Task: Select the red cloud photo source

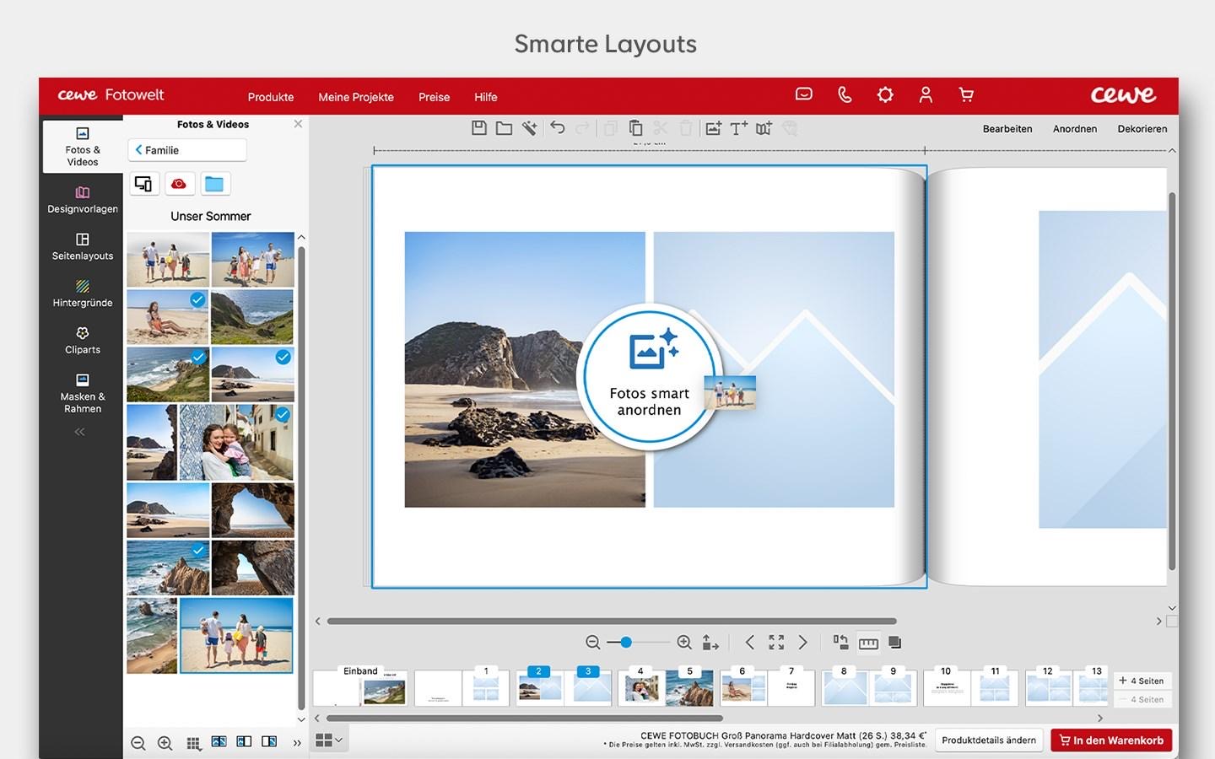Action: pyautogui.click(x=179, y=184)
